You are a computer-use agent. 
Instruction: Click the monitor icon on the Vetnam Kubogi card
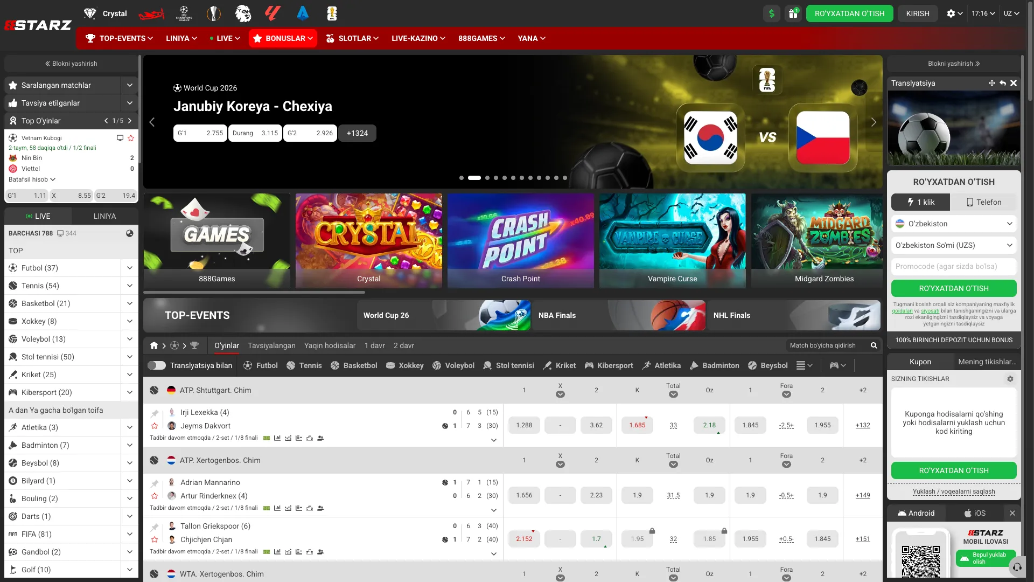click(120, 138)
